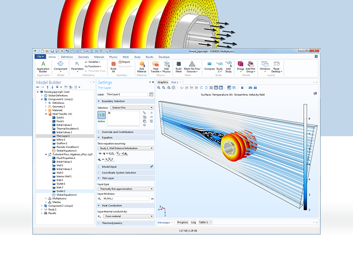Viewport: 353px width, 260px height.
Task: Switch to the Definitions ribbon tab
Action: pyautogui.click(x=67, y=57)
